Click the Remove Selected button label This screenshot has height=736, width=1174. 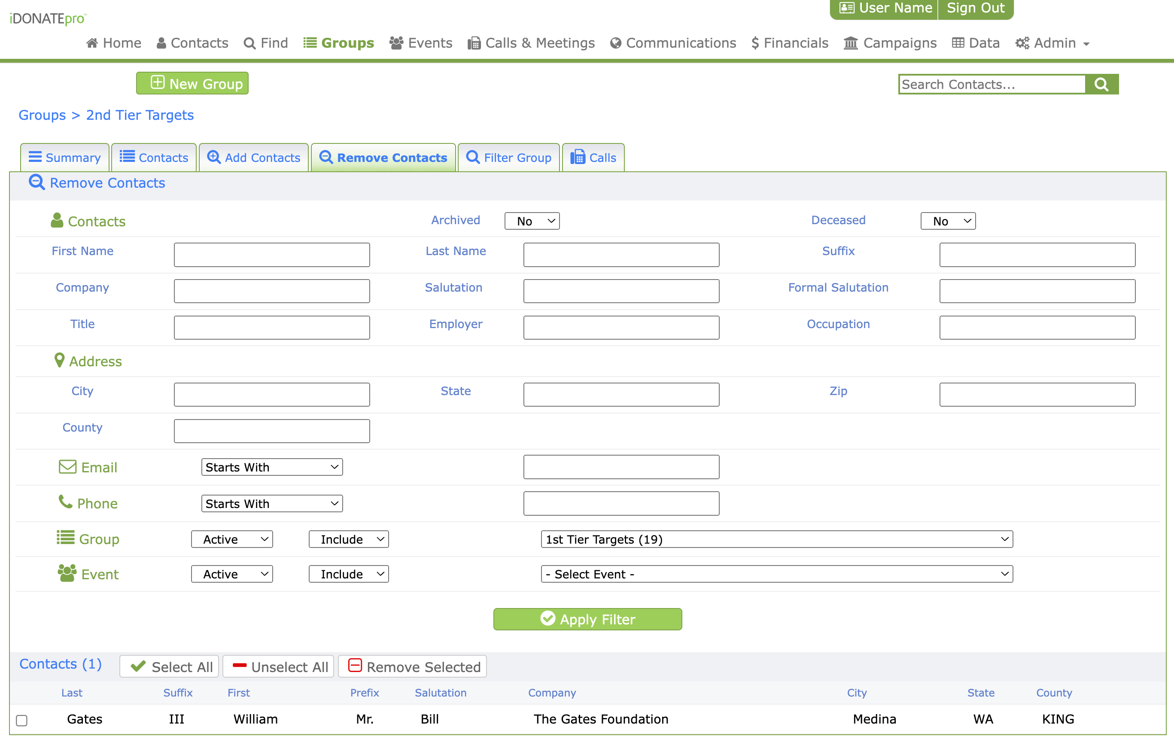(423, 667)
